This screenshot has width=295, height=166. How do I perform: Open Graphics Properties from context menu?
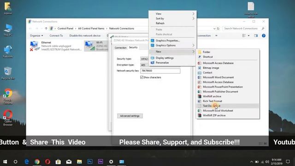pos(172,41)
